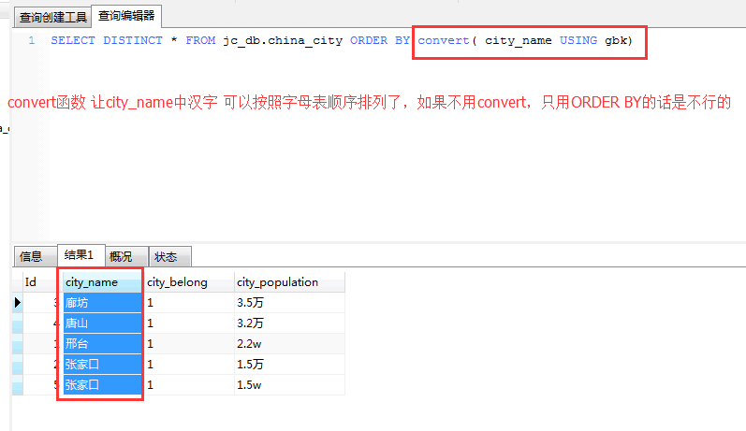The height and width of the screenshot is (431, 746).
Task: Click city_belong cell in 邢台 row
Action: [x=189, y=343]
